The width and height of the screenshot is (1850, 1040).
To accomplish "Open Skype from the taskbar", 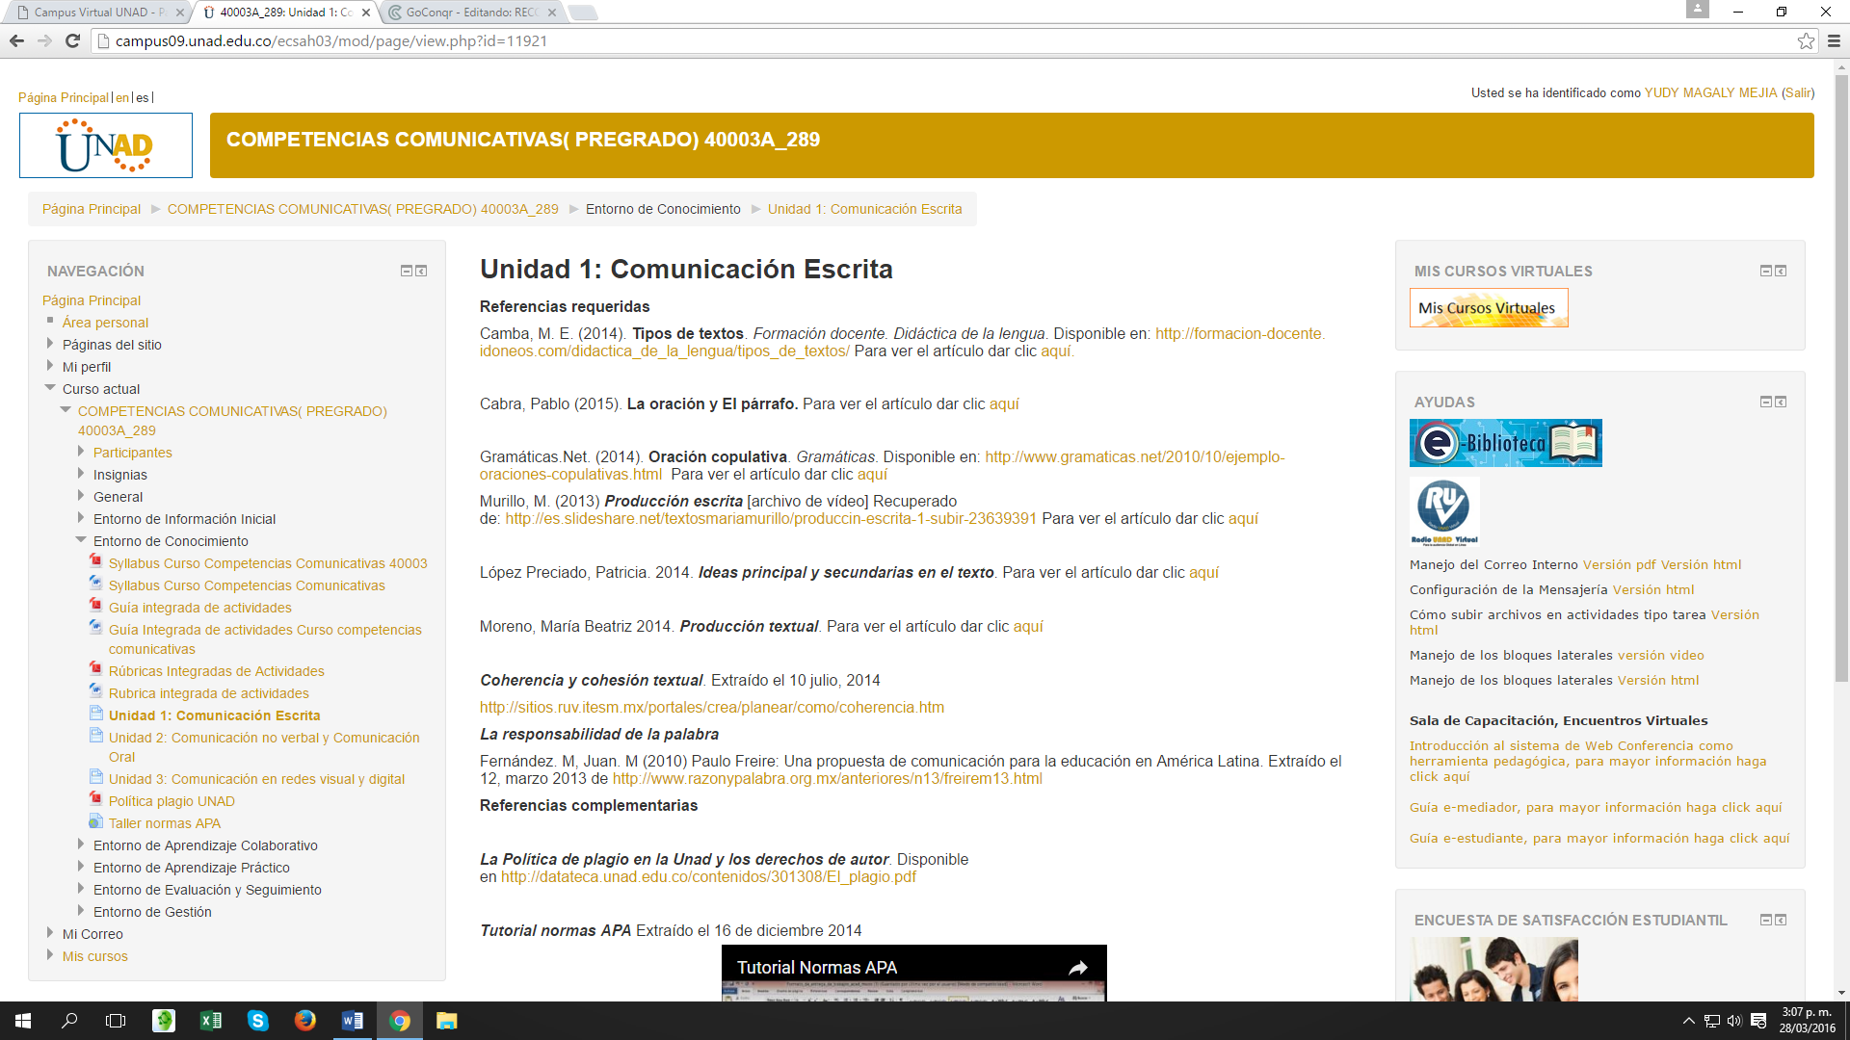I will [257, 1021].
